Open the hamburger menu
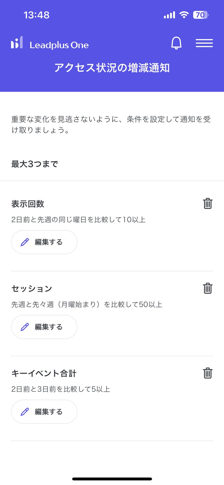This screenshot has height=485, width=224. click(204, 43)
